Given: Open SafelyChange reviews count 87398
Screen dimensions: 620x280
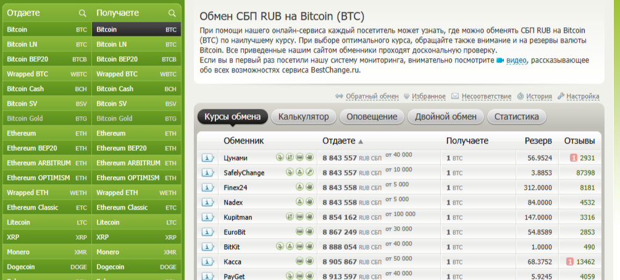Looking at the screenshot, I should 586,172.
